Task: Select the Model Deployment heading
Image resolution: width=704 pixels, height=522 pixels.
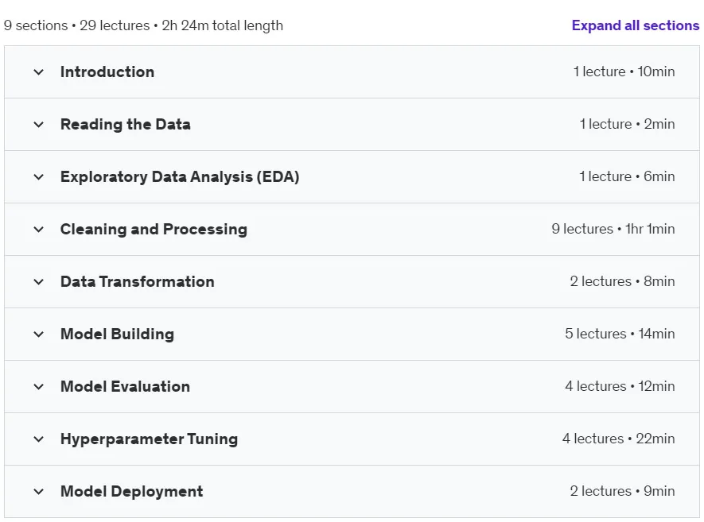Action: (131, 492)
